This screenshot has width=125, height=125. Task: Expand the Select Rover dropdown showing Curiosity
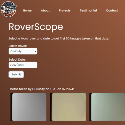click(x=23, y=51)
